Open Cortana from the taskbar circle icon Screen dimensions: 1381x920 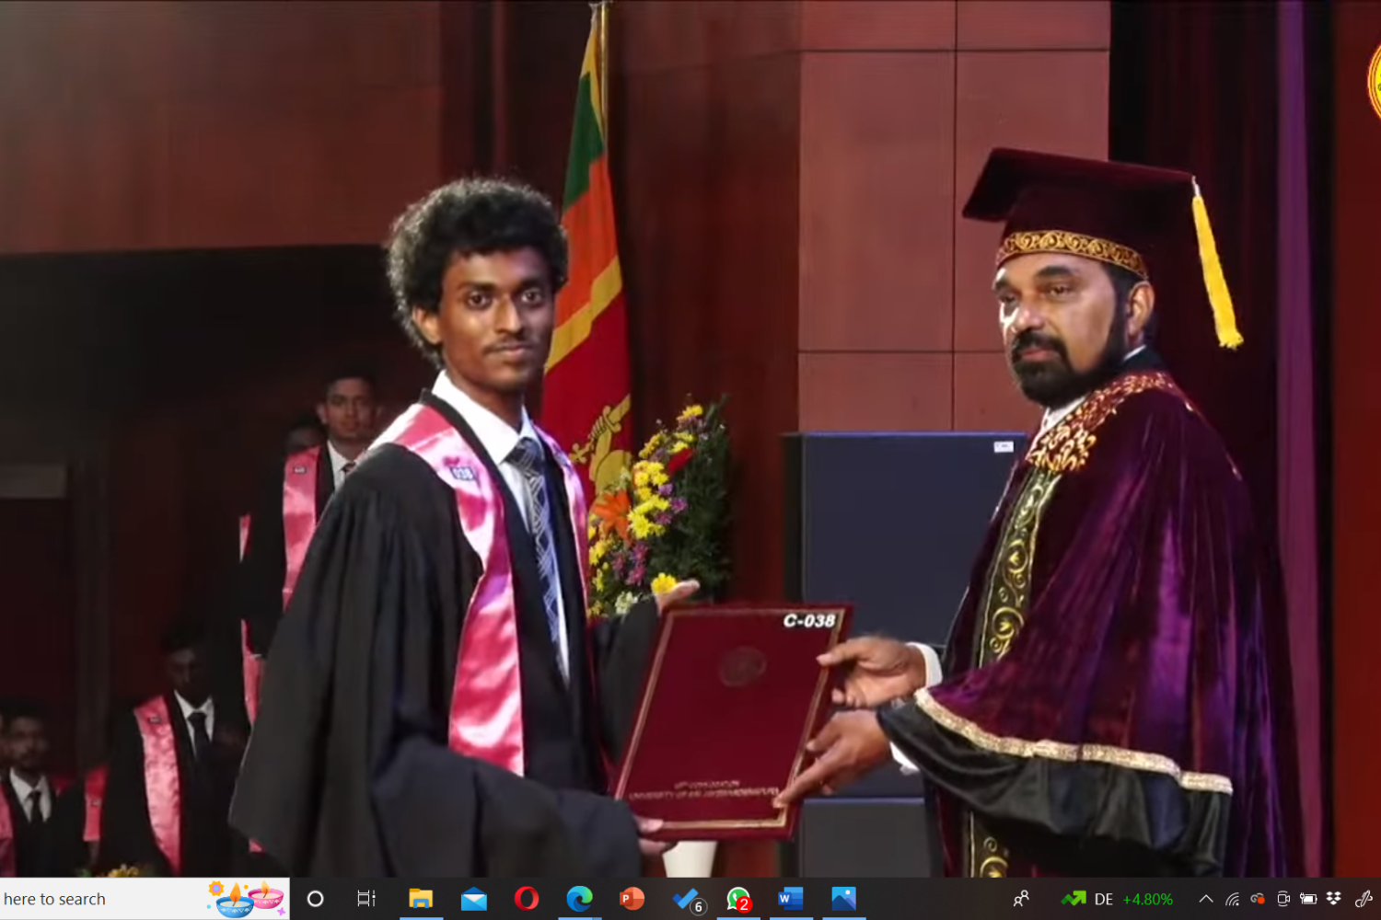315,899
